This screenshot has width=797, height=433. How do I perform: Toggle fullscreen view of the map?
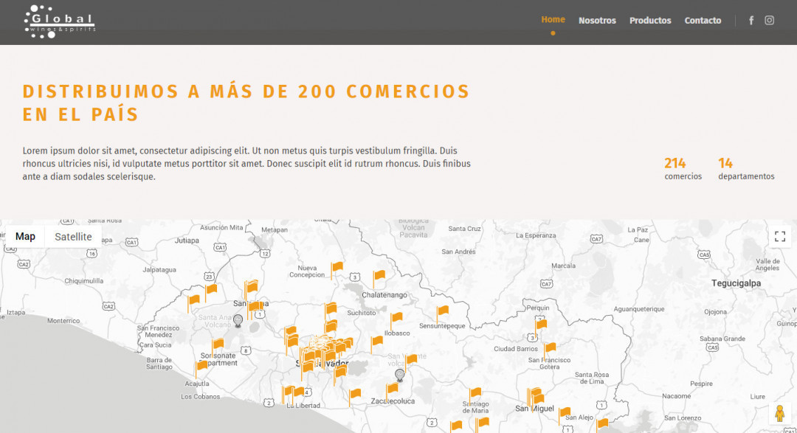pos(780,236)
